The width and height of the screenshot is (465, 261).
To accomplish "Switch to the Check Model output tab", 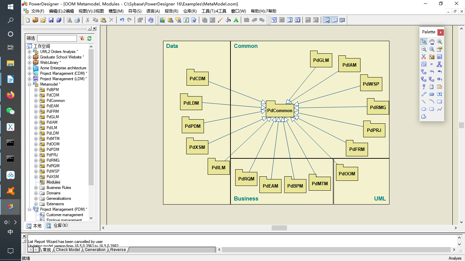I will click(x=68, y=250).
